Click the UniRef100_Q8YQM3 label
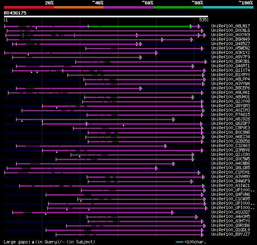 click(x=230, y=106)
